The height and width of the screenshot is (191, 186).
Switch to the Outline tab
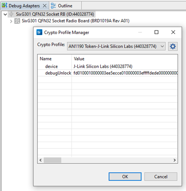[65, 6]
